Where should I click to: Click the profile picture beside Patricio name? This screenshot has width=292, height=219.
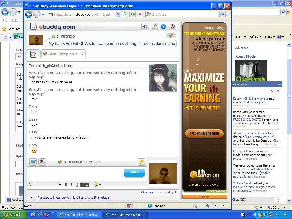tap(36, 40)
